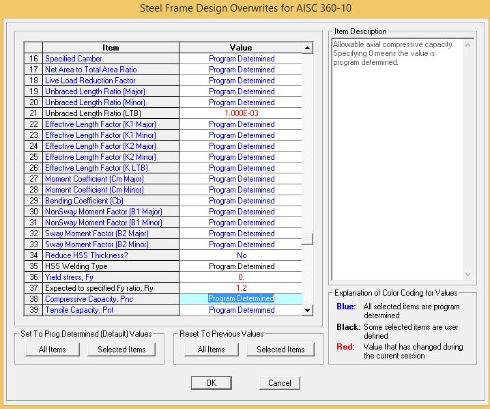Select Bending Coefficient (Cb) item

click(111, 201)
